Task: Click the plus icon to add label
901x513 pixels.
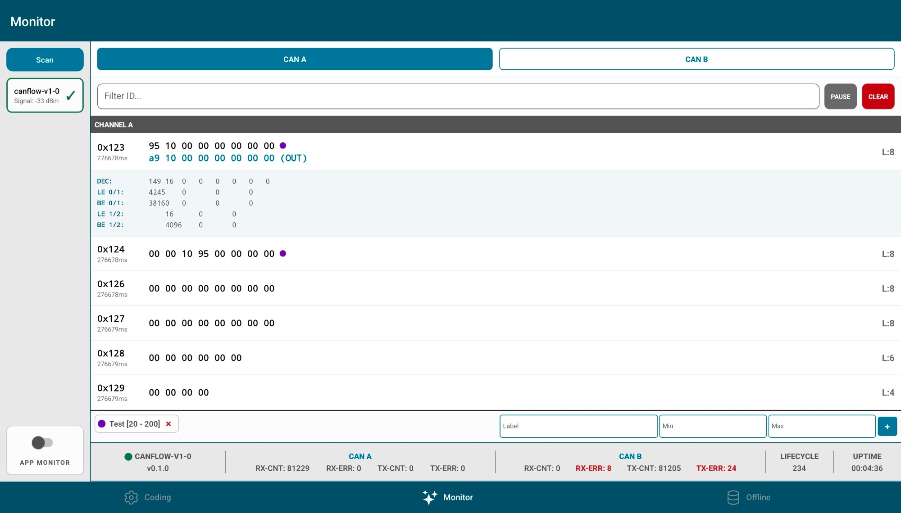Action: [x=887, y=427]
